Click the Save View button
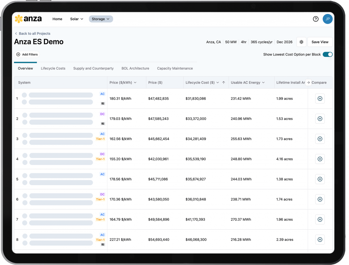The image size is (349, 265). (x=320, y=42)
